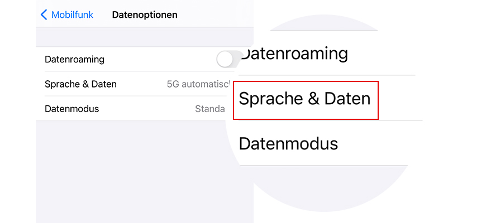
Task: Select the Datenroaming label in the settings list
Action: (74, 59)
